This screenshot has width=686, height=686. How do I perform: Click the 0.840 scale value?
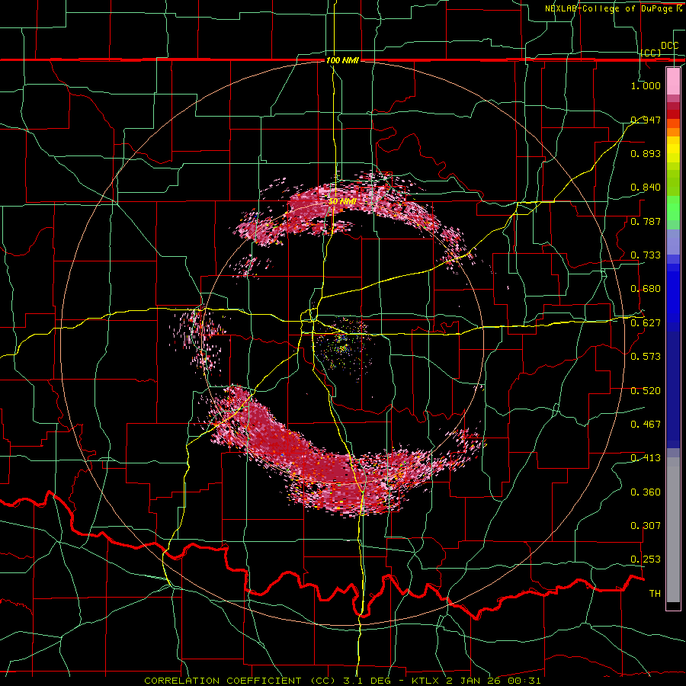(646, 188)
